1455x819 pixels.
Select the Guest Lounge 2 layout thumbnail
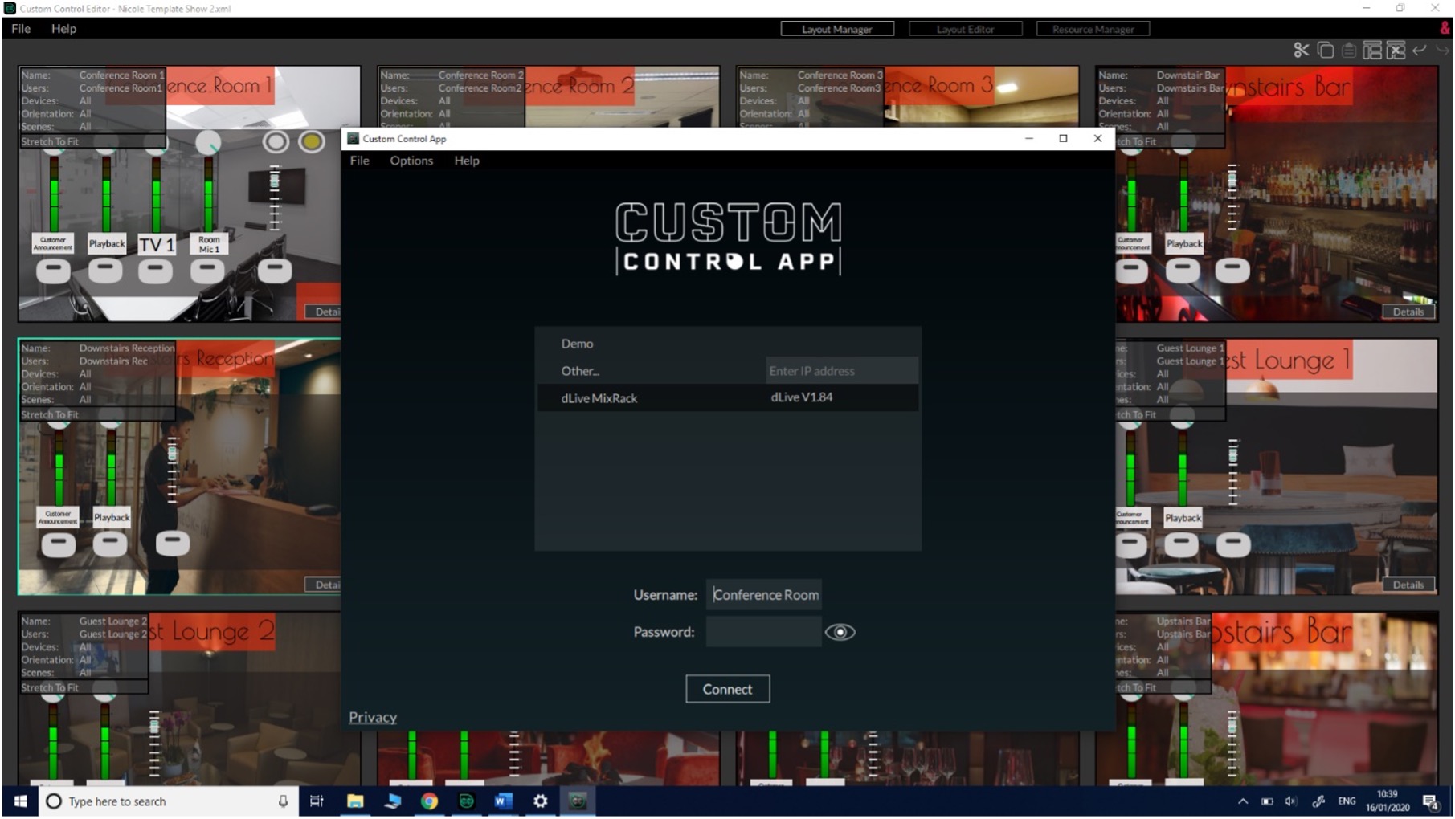pyautogui.click(x=179, y=699)
